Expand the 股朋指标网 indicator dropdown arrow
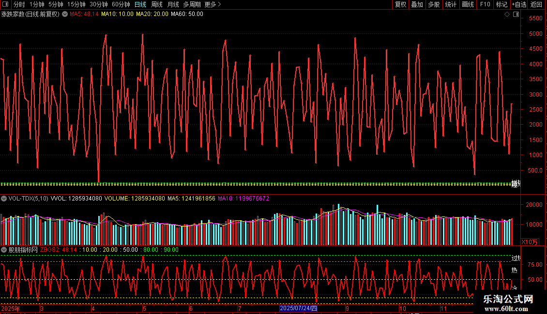The height and width of the screenshot is (314, 547). pyautogui.click(x=4, y=250)
